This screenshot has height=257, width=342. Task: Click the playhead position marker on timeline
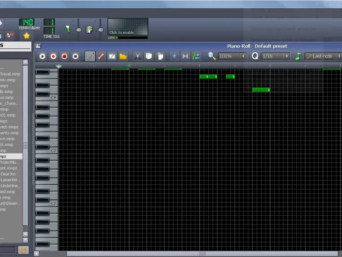[59, 66]
